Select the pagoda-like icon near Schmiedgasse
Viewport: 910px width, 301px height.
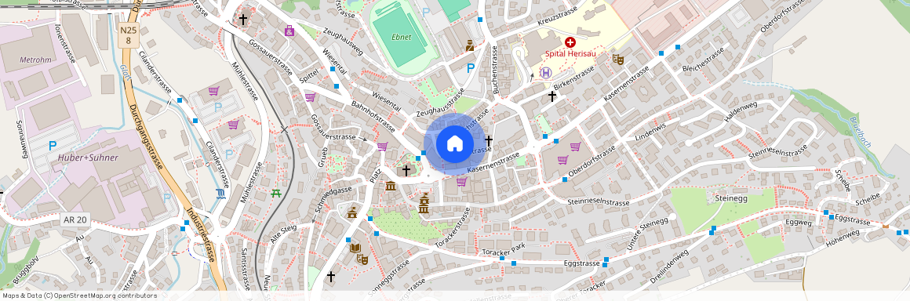[352, 212]
